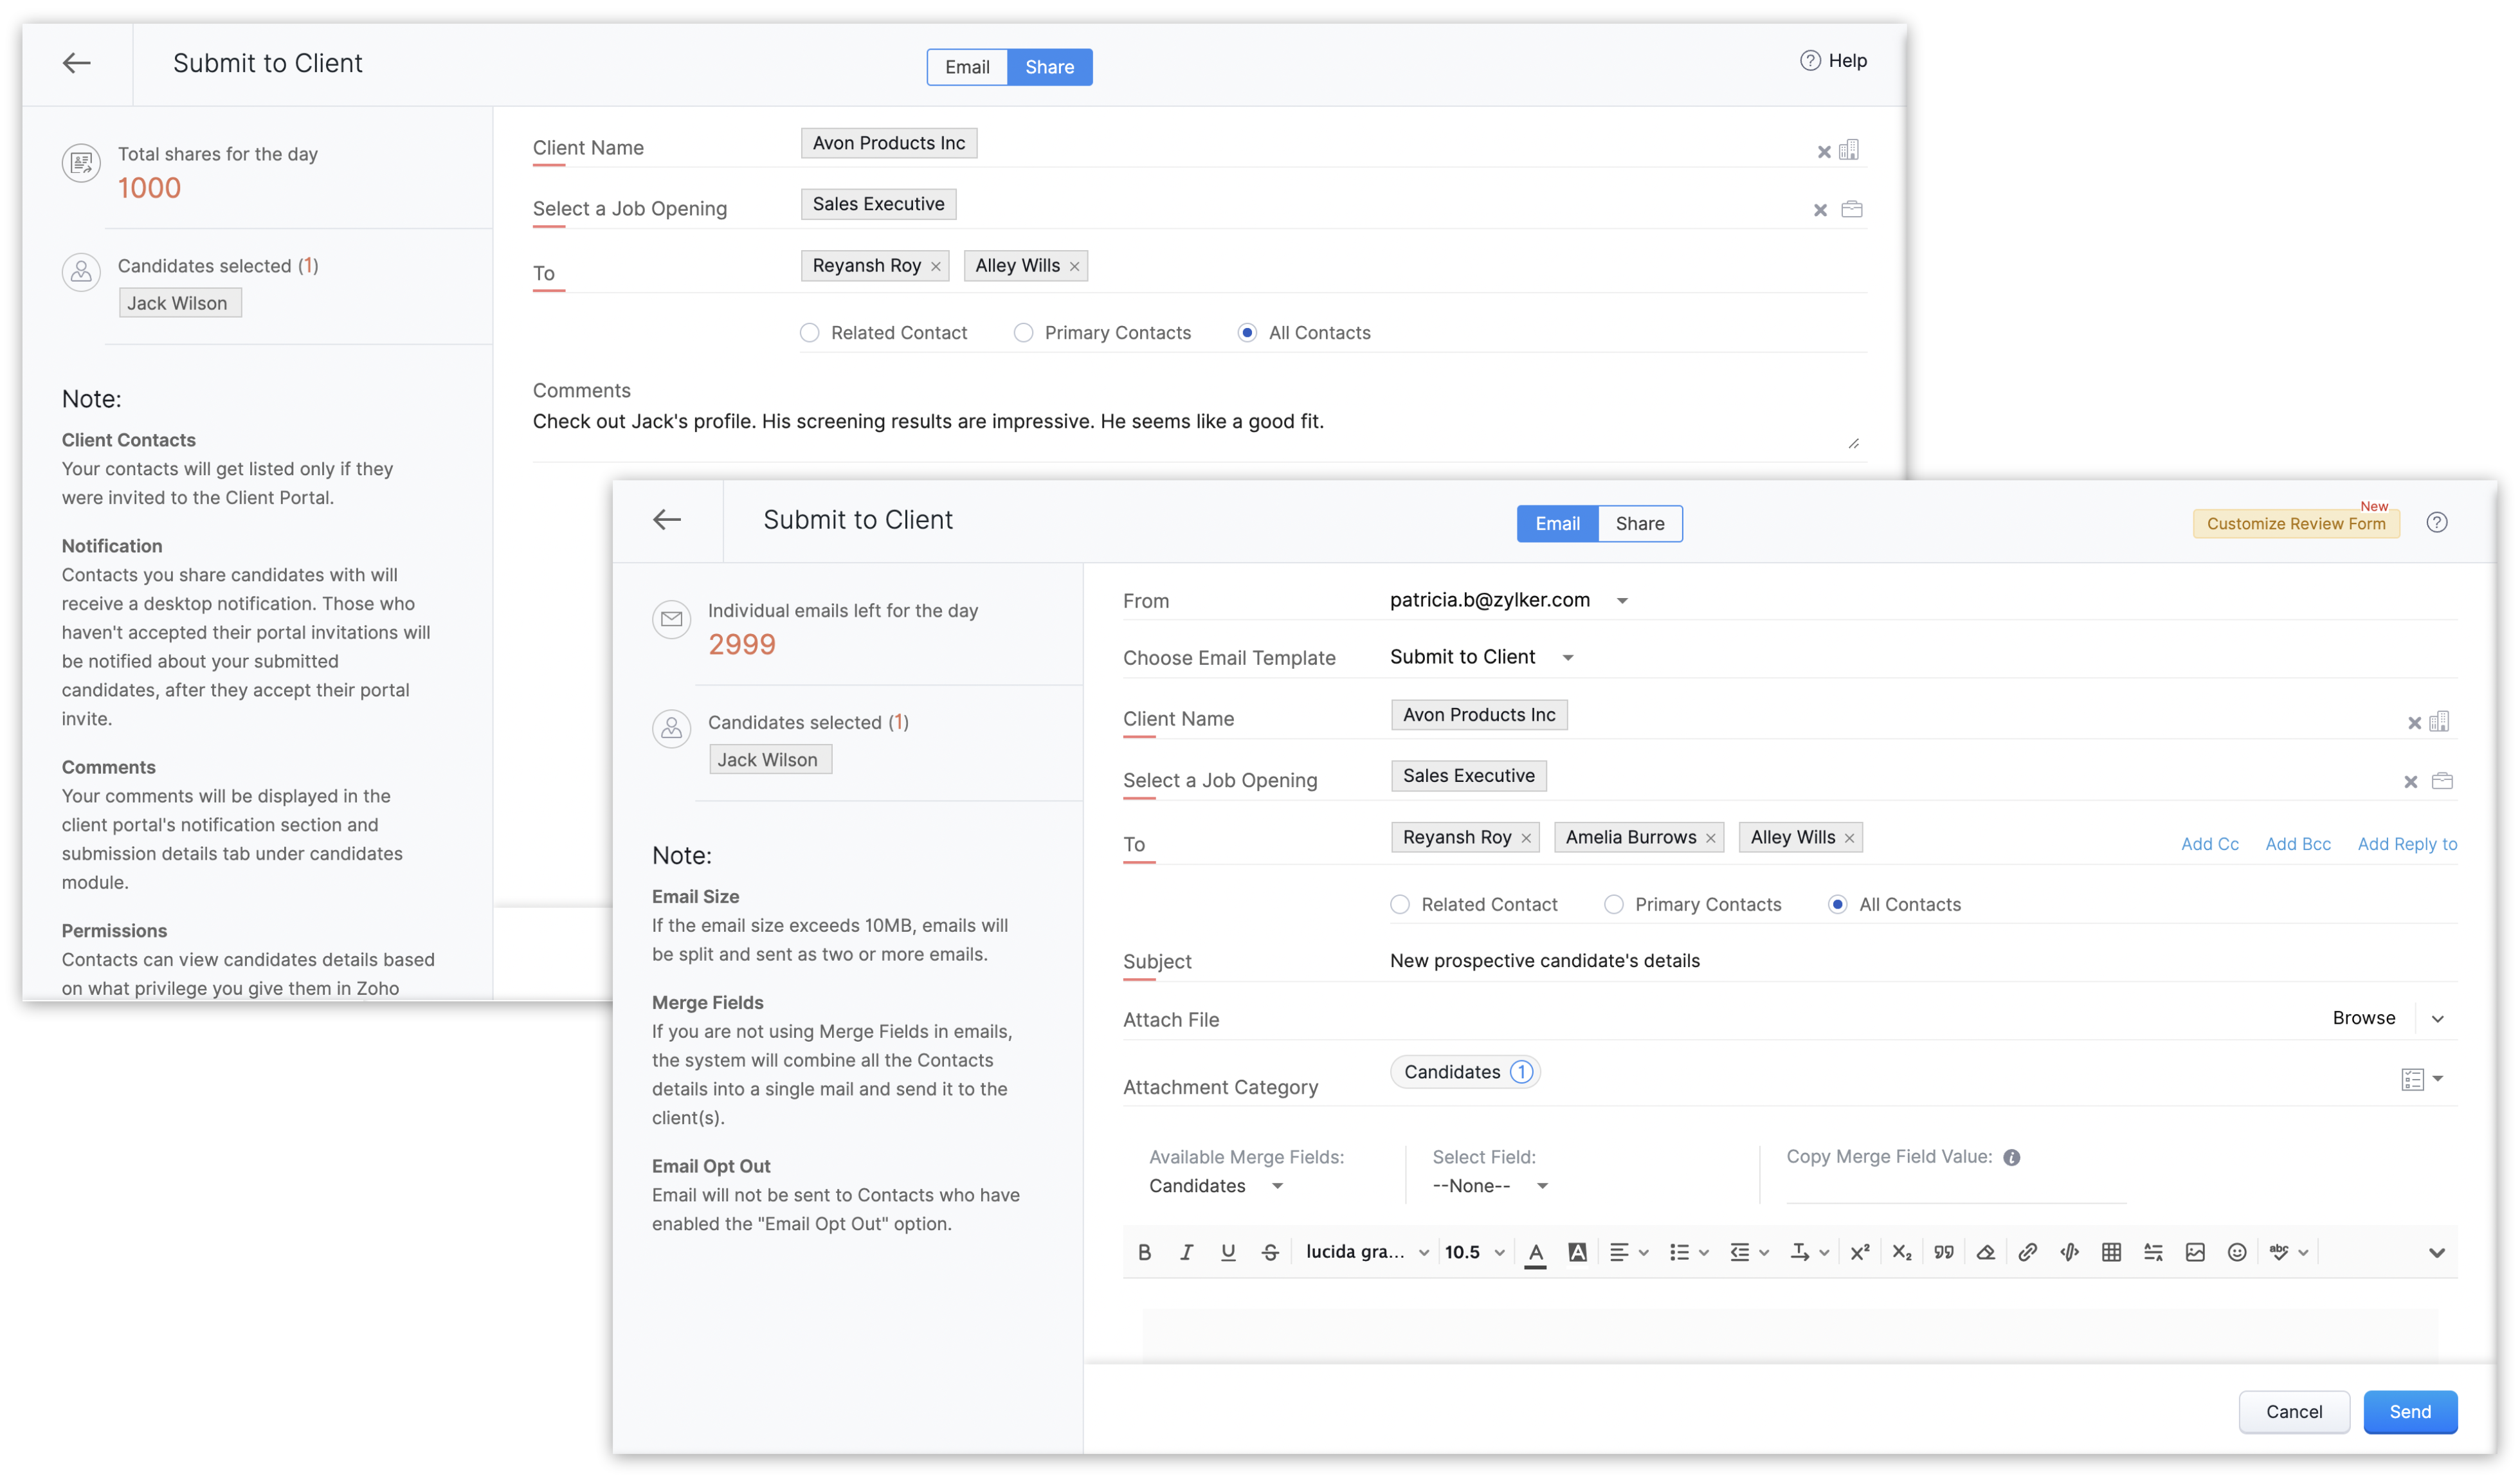Switch to the Email tab in share window

click(967, 67)
